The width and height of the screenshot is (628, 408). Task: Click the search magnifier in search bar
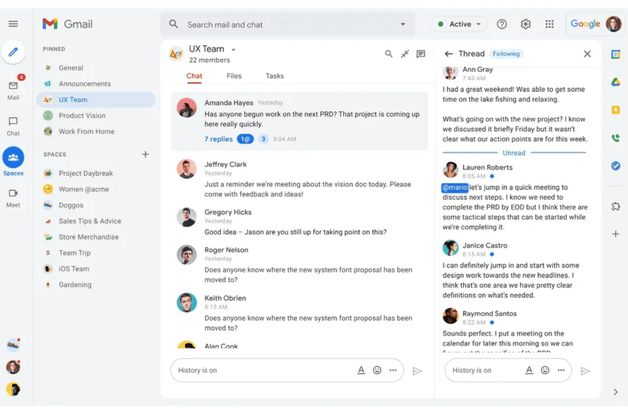tap(173, 24)
